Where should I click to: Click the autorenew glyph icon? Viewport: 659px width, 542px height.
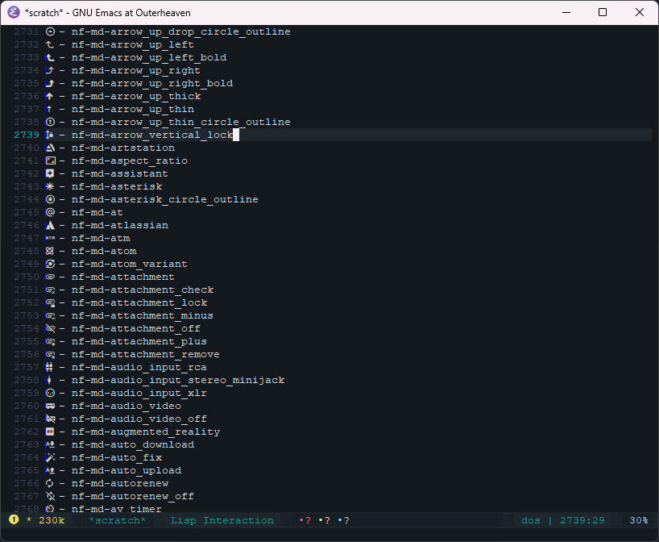50,483
